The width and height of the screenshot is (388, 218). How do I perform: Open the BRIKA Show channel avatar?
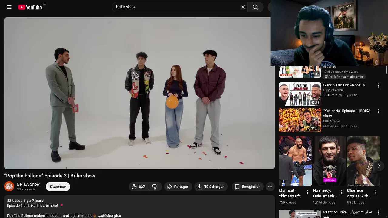coord(9,187)
